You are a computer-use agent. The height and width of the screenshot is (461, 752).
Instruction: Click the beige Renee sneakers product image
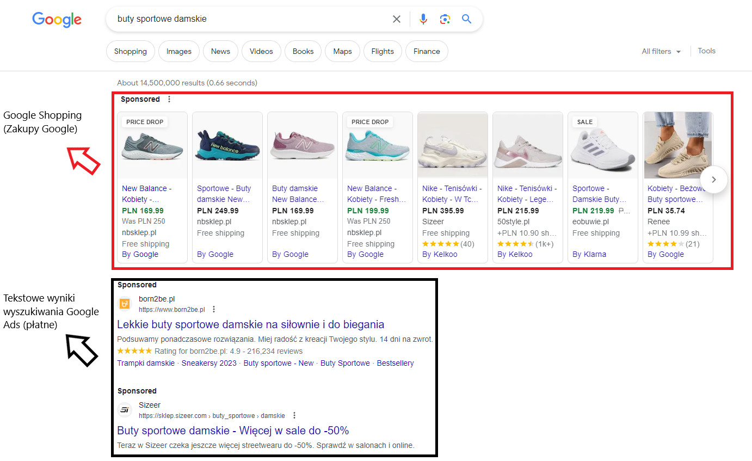click(678, 145)
